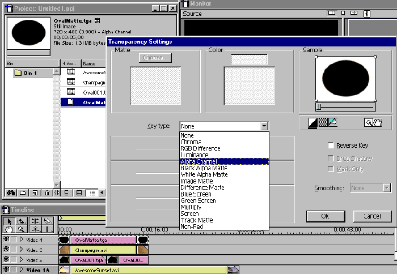Toggle lock box on Video 3 track
The height and width of the screenshot is (274, 397).
14,250
